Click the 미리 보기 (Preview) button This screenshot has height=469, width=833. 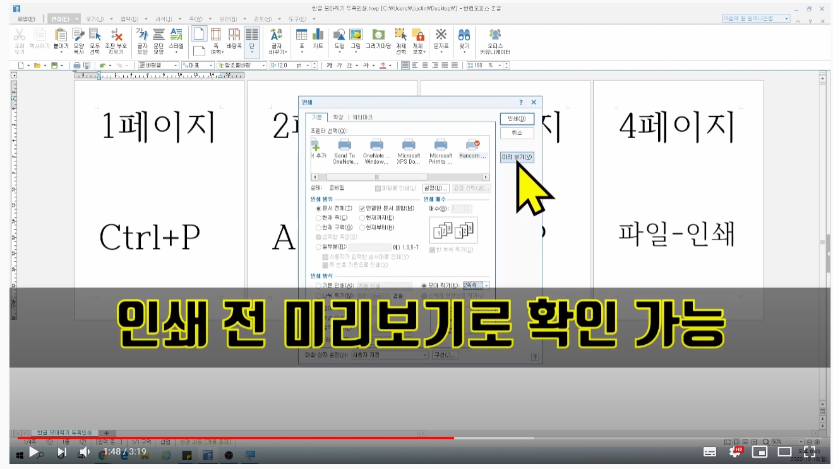[517, 157]
